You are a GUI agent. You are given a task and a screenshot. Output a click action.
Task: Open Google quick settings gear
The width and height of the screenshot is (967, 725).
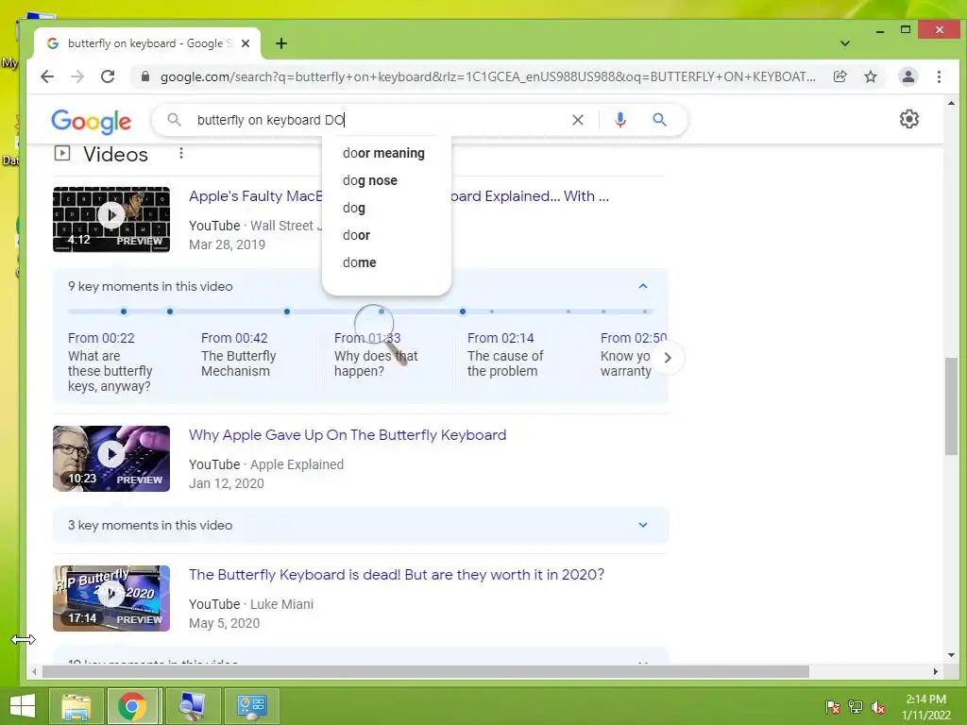tap(909, 119)
